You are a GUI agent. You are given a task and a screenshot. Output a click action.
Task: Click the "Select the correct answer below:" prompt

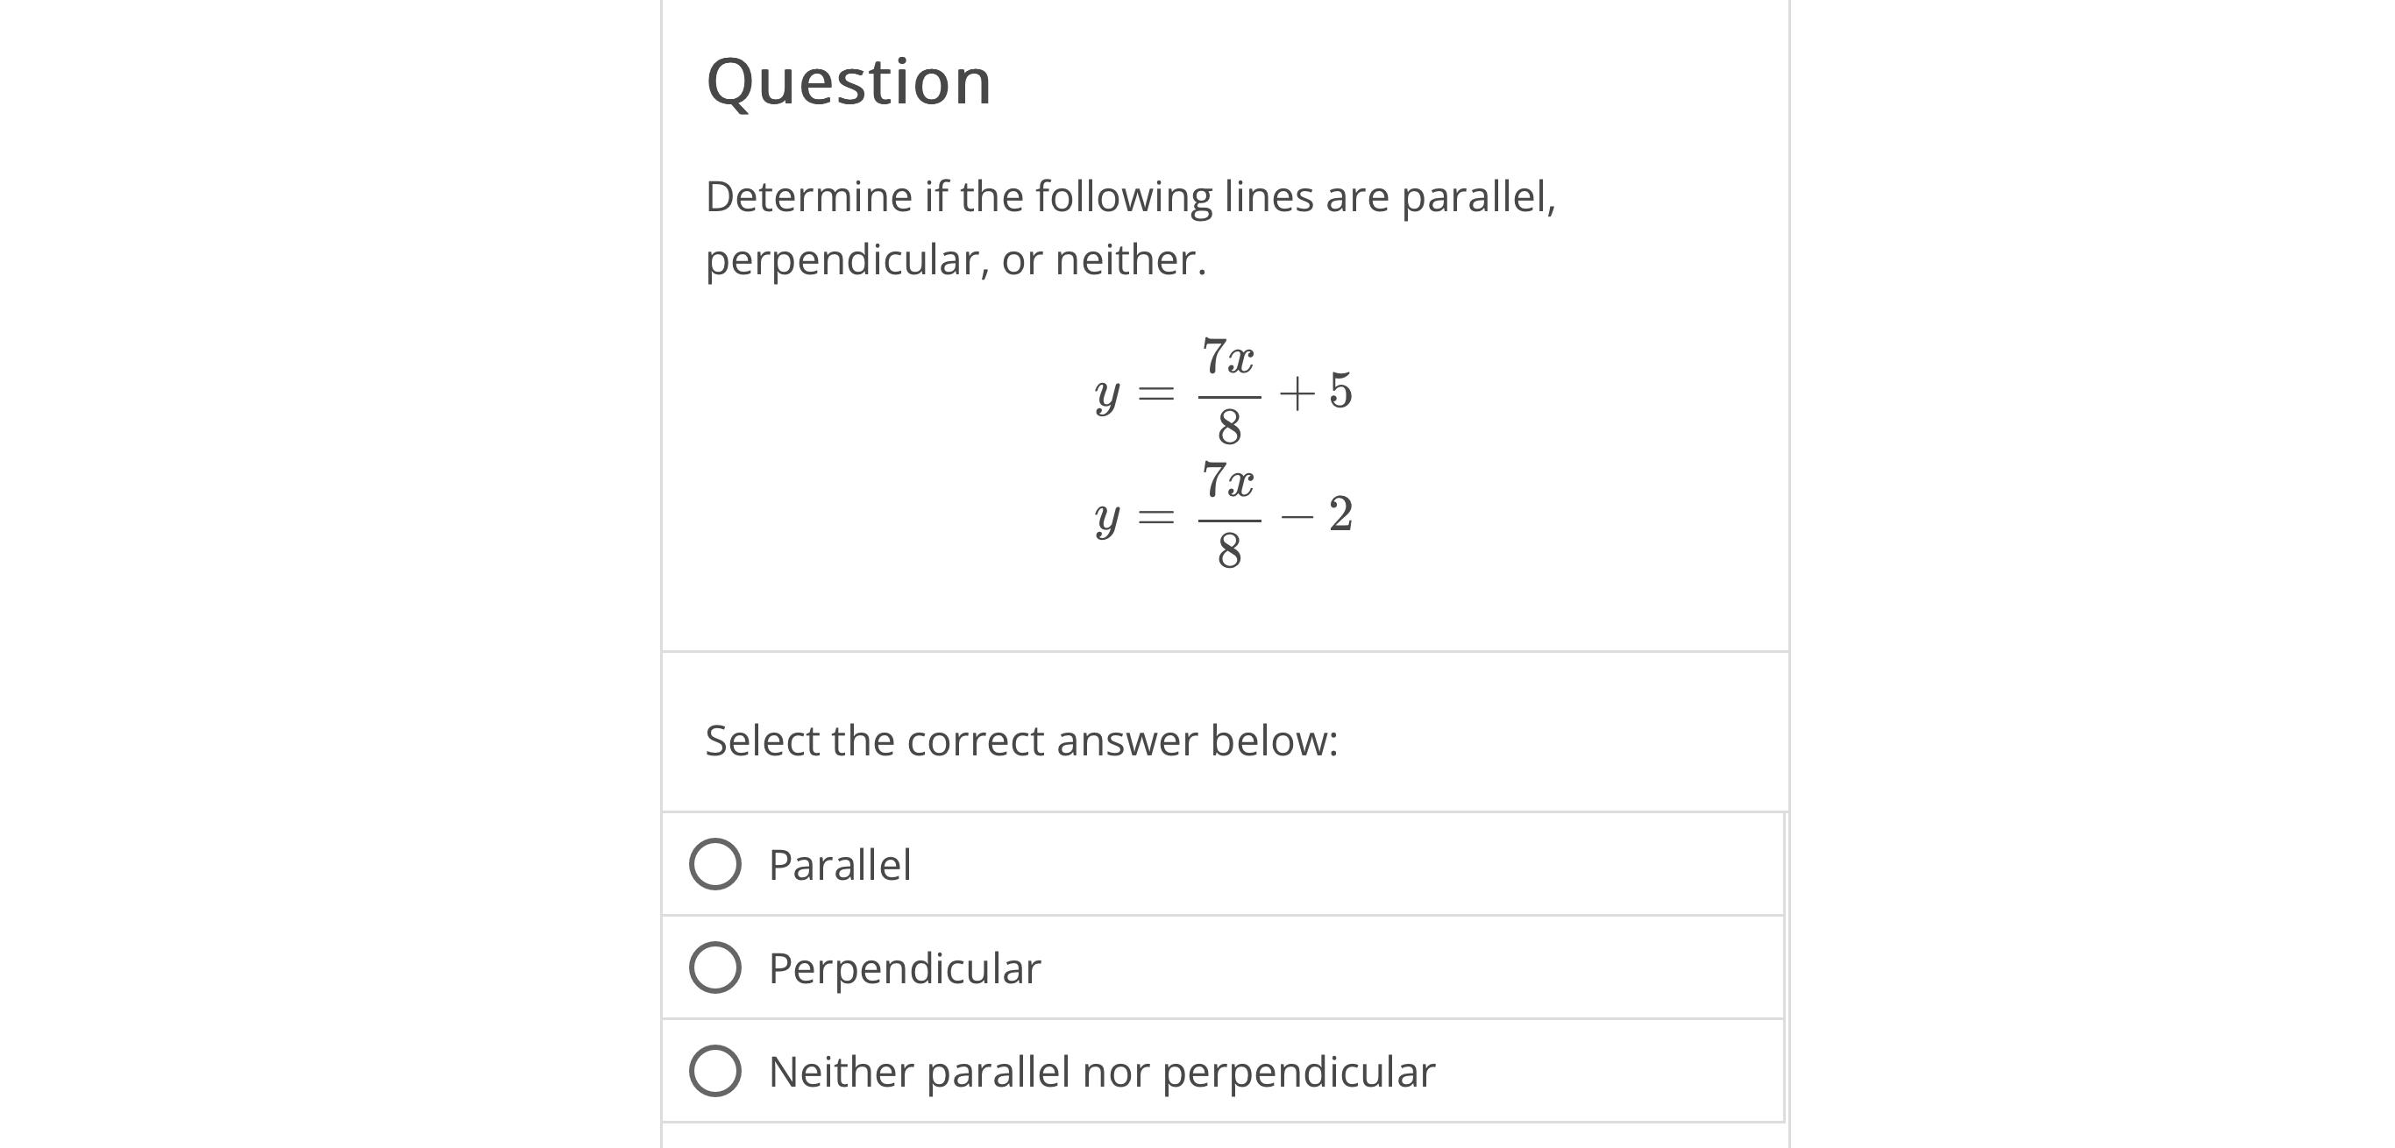click(1022, 741)
